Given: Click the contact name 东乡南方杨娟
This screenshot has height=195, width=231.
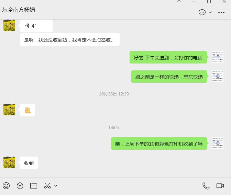Looking at the screenshot, I should 19,10.
